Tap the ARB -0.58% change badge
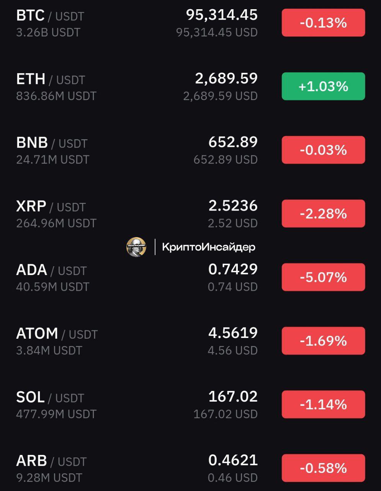The image size is (381, 491). (x=323, y=468)
